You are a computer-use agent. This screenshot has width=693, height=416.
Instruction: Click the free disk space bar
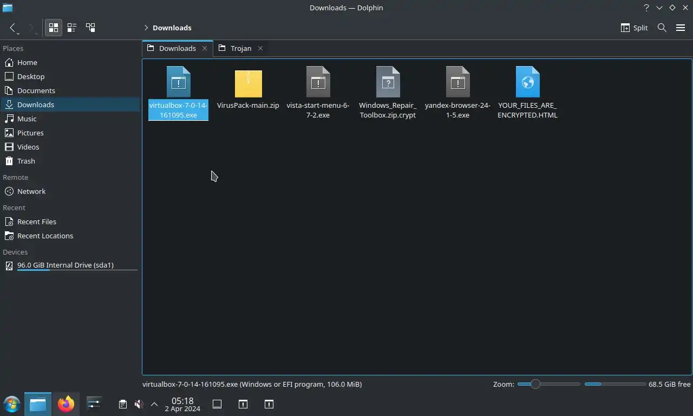coord(615,384)
